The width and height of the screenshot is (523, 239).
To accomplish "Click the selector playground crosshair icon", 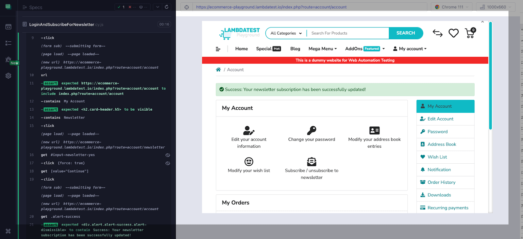I will (x=187, y=7).
